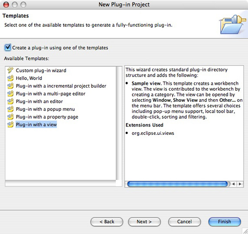Click the Custom plug-in wizard icon
Screen dimensions: 248x234
[x=10, y=70]
